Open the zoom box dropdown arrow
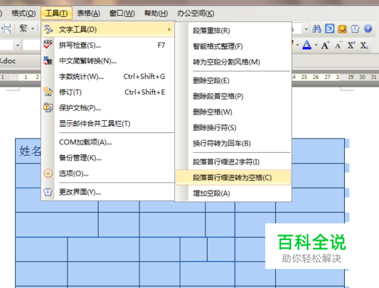379x288 pixels. coord(306,29)
